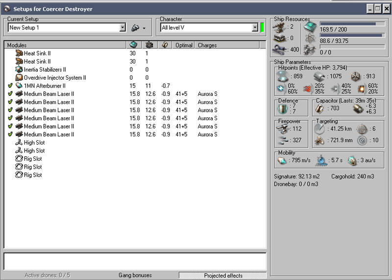
Task: Click the launcher hardpoints icon
Action: pos(279,38)
